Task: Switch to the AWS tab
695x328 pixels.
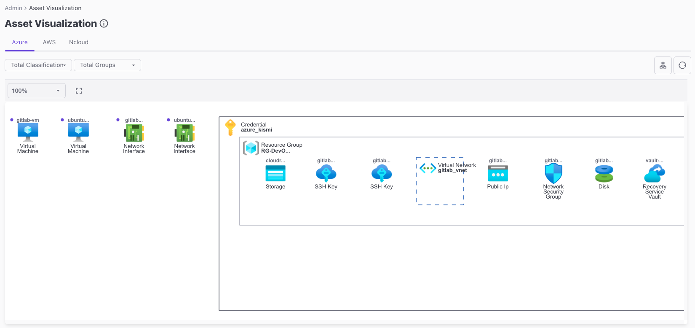Action: 49,42
